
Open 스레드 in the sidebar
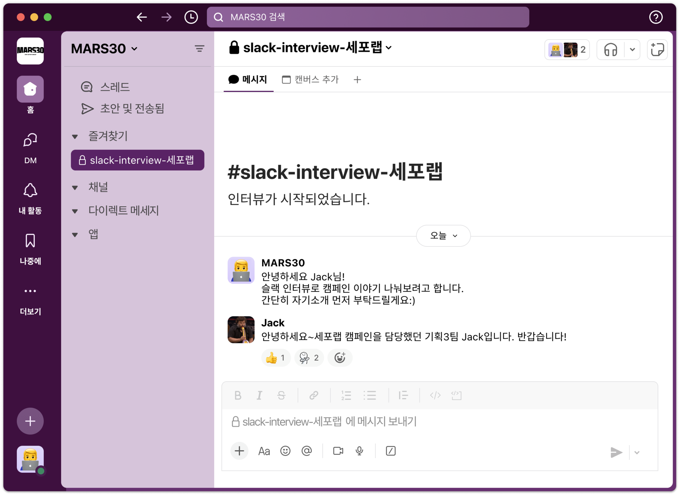click(x=114, y=87)
